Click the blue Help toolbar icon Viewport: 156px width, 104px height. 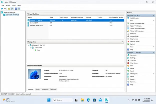pyautogui.click(x=16, y=9)
